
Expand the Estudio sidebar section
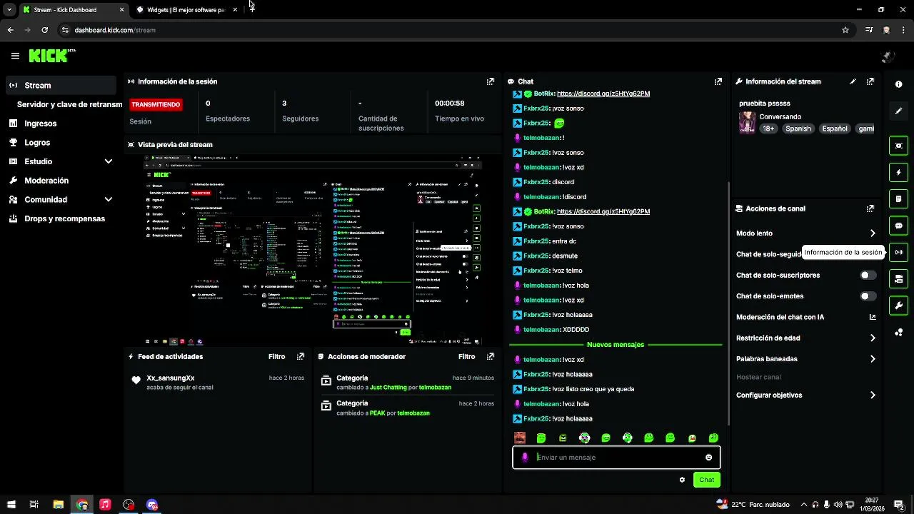click(x=108, y=161)
